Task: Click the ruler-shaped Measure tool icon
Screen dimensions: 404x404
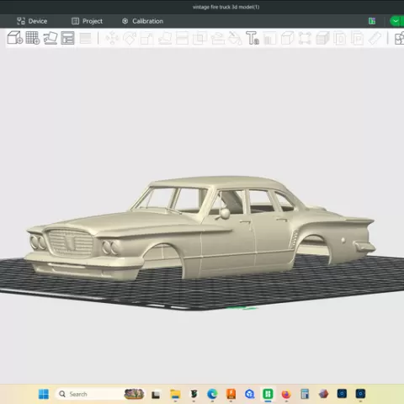Action: 375,38
